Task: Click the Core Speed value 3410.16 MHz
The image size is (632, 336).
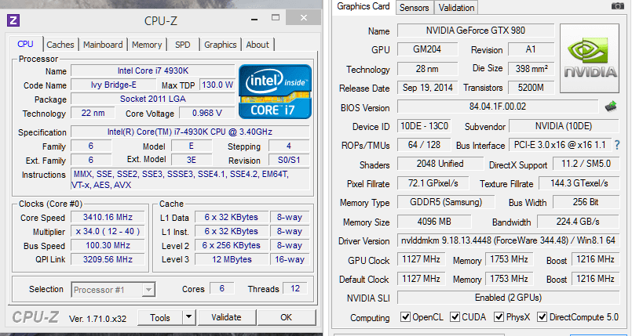Action: (108, 218)
